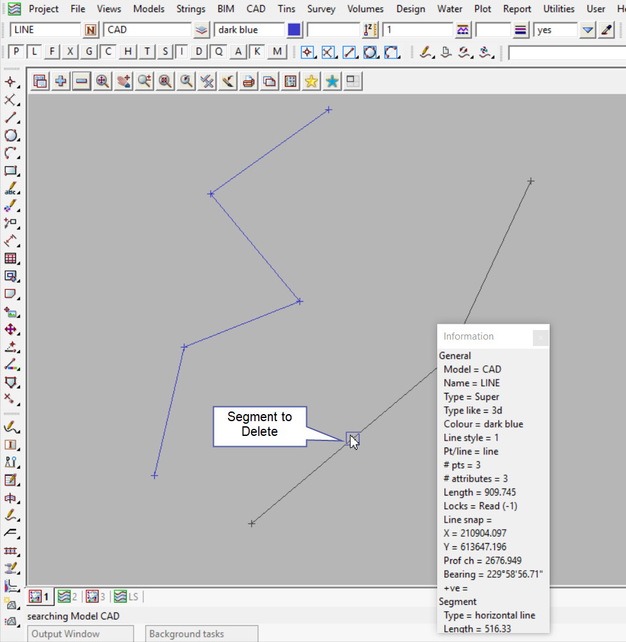Click the eyedropper icon in CAD toolbar
626x642 pixels.
(x=607, y=30)
